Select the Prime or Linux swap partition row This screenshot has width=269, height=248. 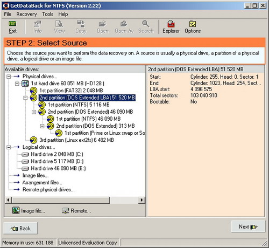tap(105, 133)
